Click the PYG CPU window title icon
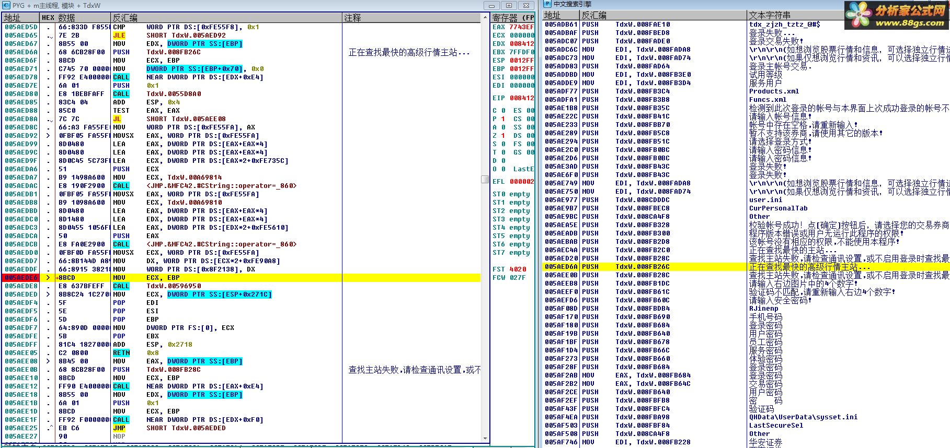Viewport: 950px width, 448px height. click(x=6, y=5)
